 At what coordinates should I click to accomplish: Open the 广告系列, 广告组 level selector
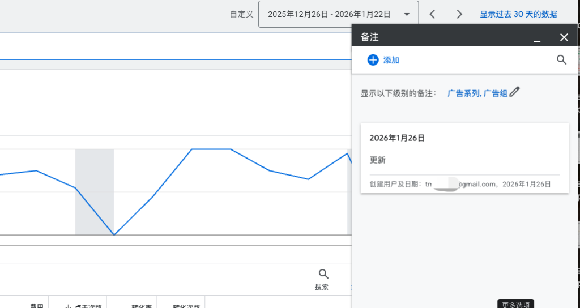click(477, 93)
